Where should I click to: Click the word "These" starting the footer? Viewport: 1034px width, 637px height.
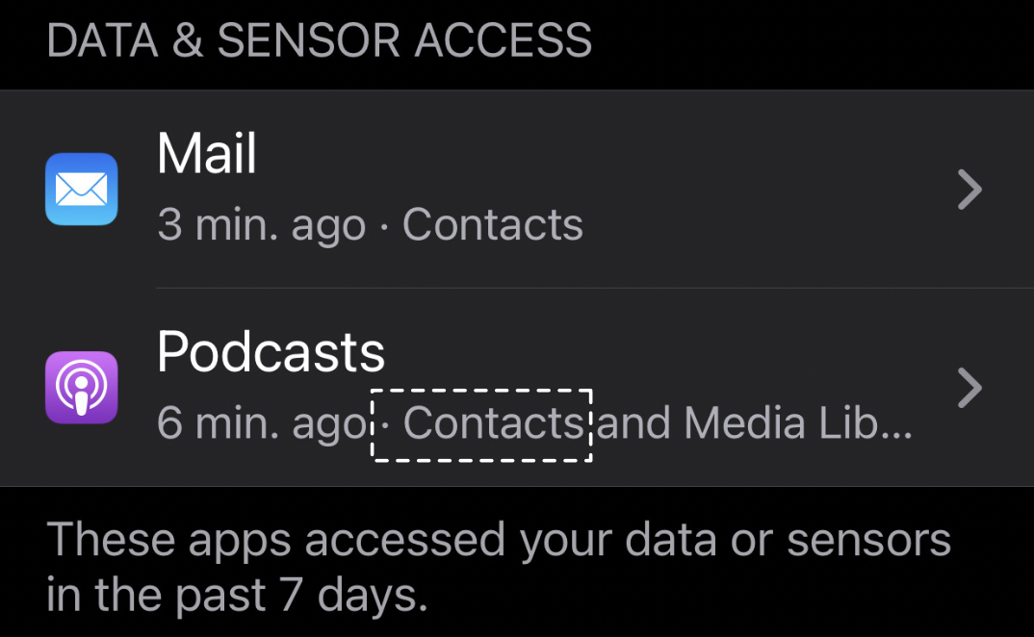[x=111, y=541]
